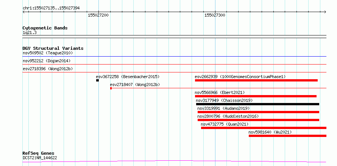The image size is (337, 166).
Task: Click the chr1:155027135..155027394 coordinate label
Action: pyautogui.click(x=51, y=8)
